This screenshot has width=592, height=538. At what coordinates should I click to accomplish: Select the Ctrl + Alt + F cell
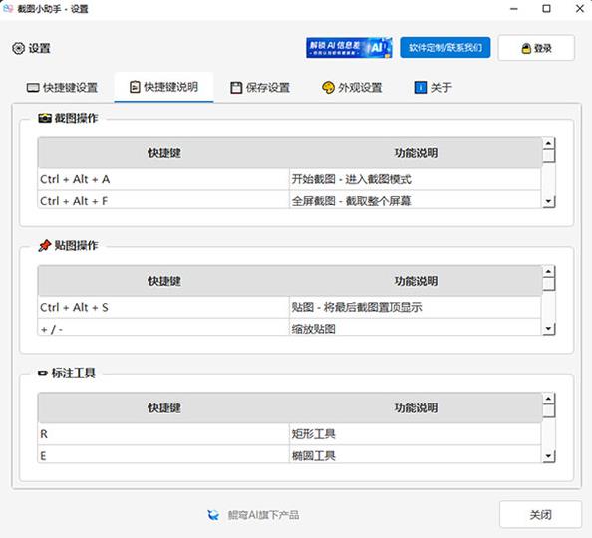tap(163, 199)
